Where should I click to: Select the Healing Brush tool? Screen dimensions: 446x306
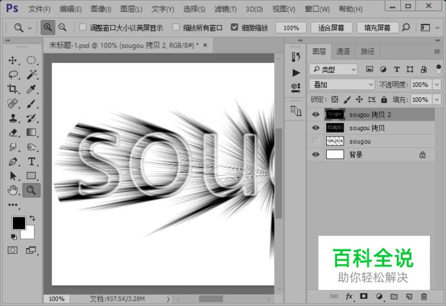click(x=12, y=104)
